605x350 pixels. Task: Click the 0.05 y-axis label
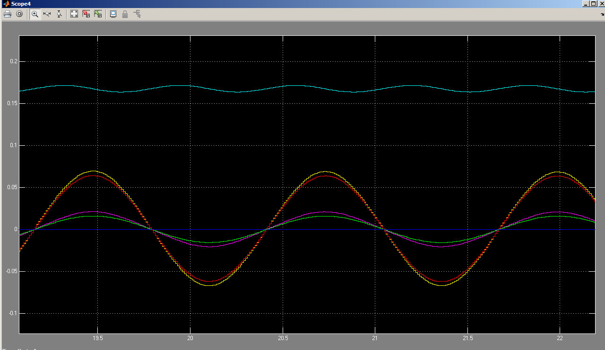(12, 187)
